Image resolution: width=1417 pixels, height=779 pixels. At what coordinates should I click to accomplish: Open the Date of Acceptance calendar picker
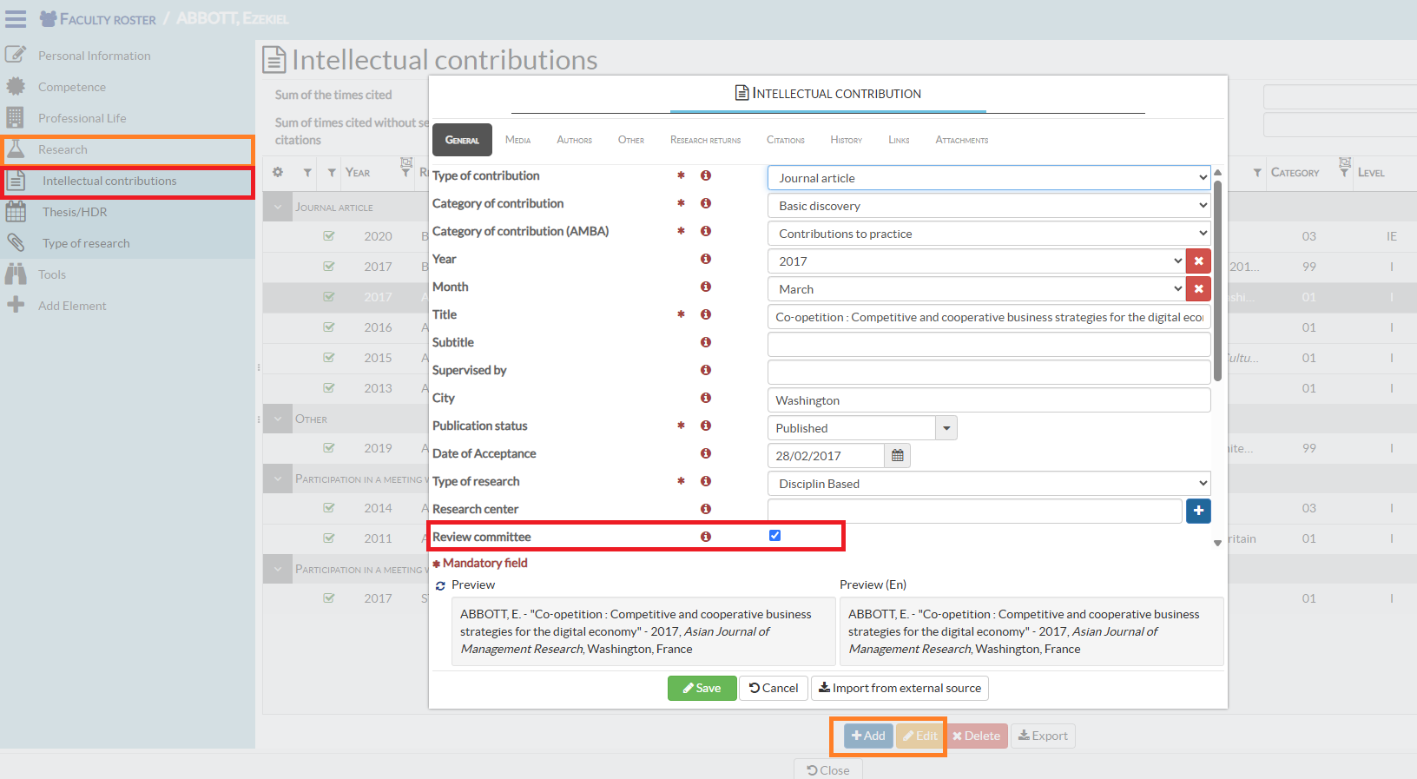click(x=897, y=456)
